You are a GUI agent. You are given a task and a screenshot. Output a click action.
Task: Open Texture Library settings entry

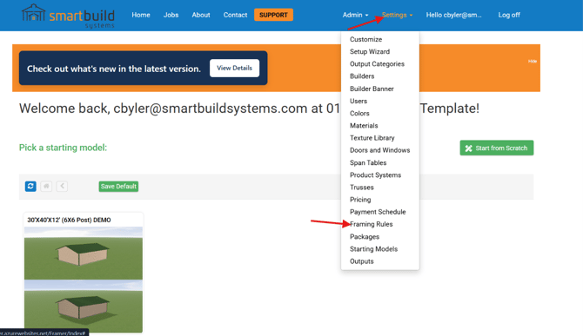(372, 137)
